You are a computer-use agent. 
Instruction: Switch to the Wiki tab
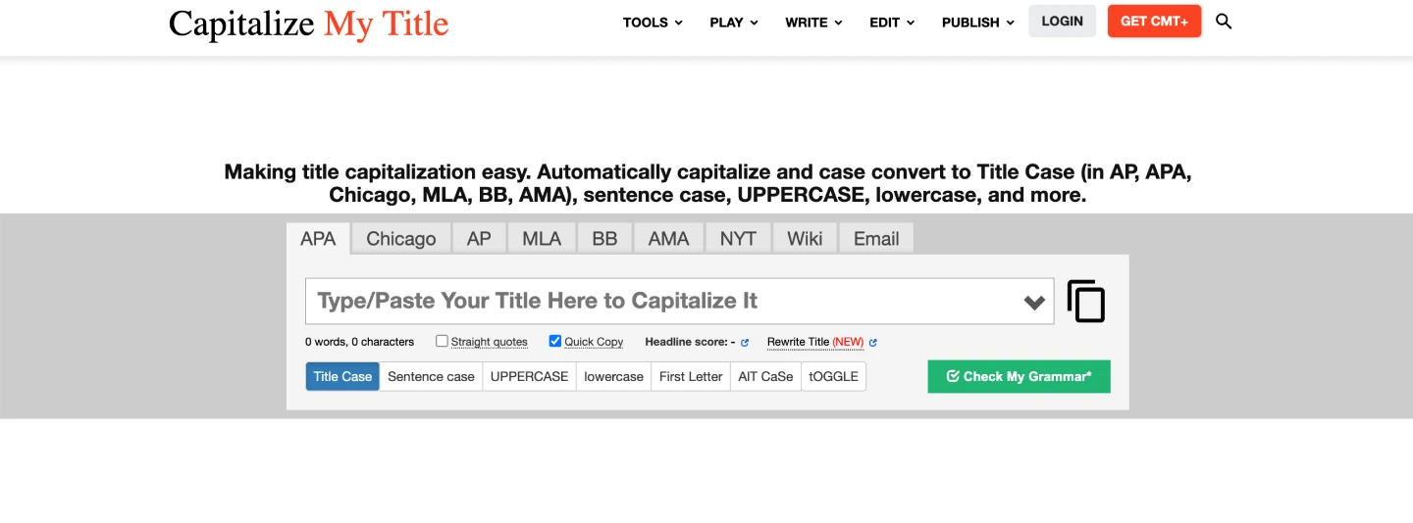pos(805,238)
